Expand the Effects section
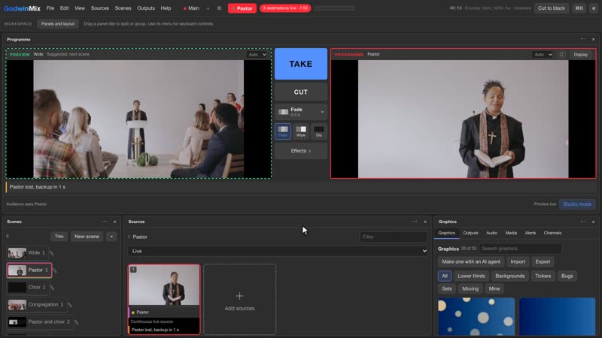 301,151
